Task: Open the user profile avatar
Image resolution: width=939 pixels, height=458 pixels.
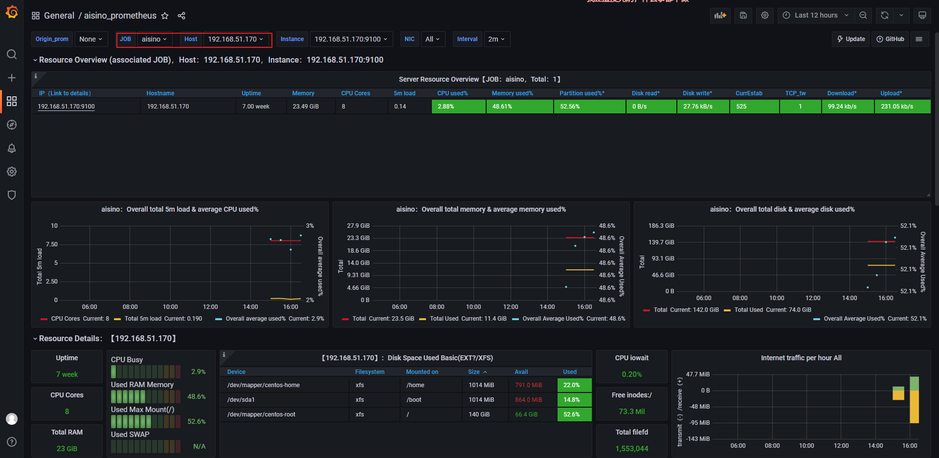Action: pyautogui.click(x=12, y=419)
